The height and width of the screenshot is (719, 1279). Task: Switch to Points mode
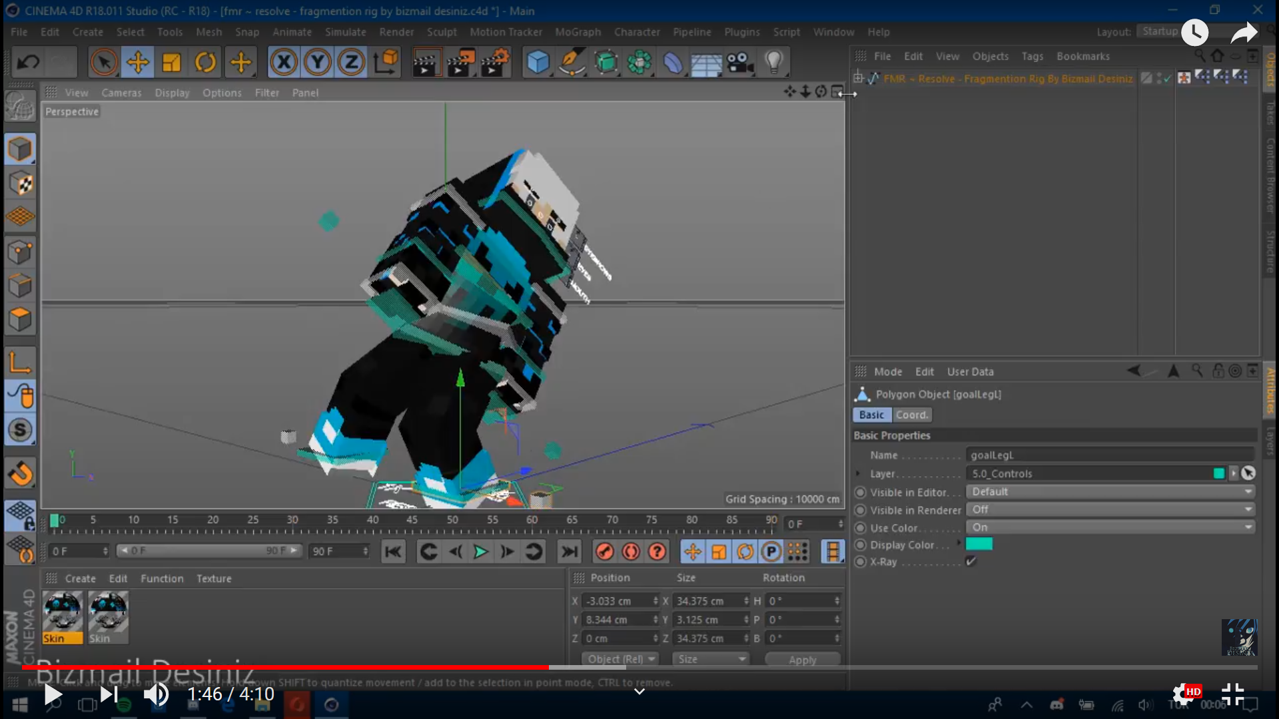coord(20,252)
